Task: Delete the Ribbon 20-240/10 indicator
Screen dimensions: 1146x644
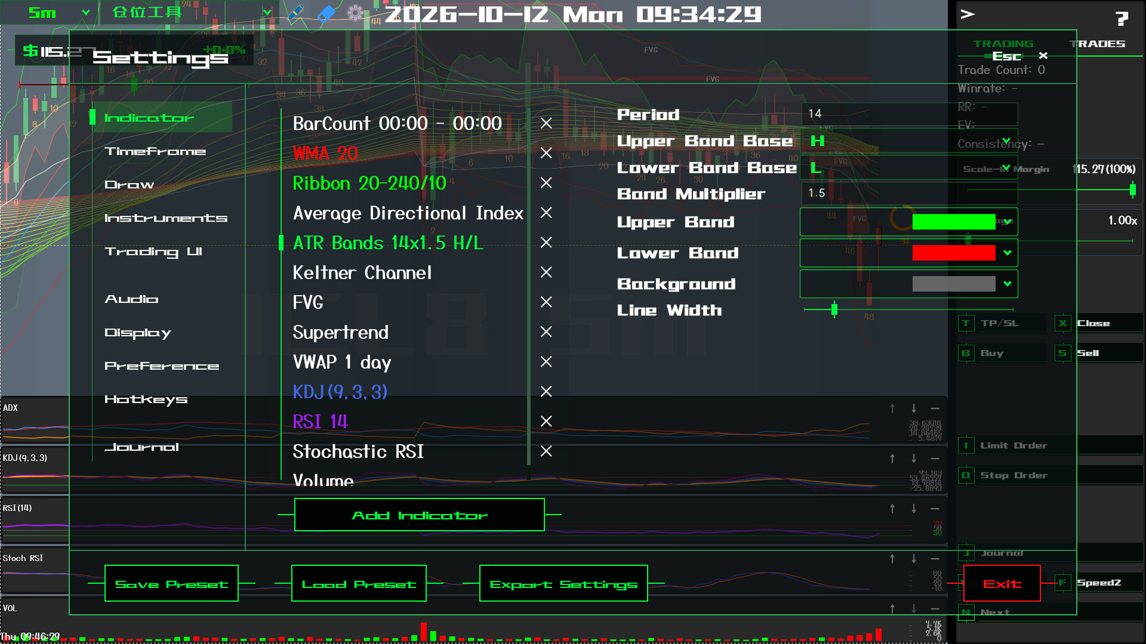Action: point(546,183)
